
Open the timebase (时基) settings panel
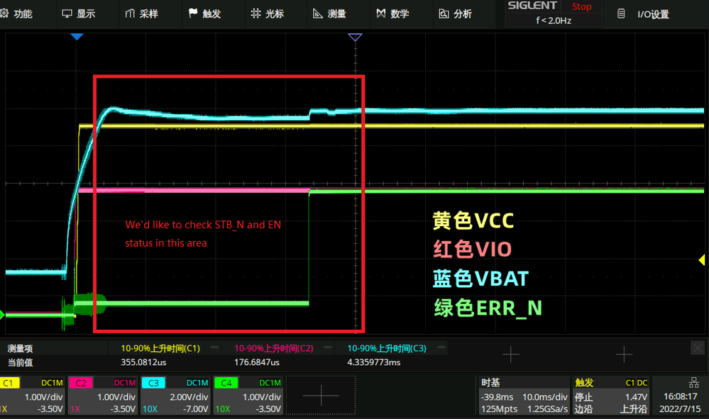pos(524,395)
